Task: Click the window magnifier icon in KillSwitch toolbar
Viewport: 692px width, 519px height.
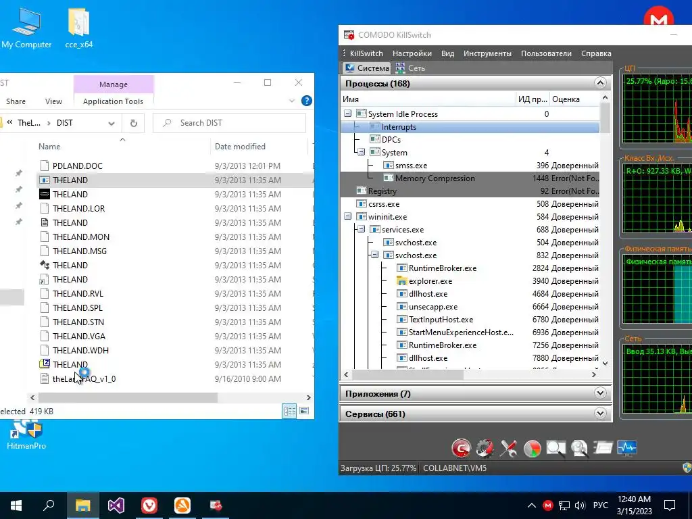Action: tap(555, 449)
